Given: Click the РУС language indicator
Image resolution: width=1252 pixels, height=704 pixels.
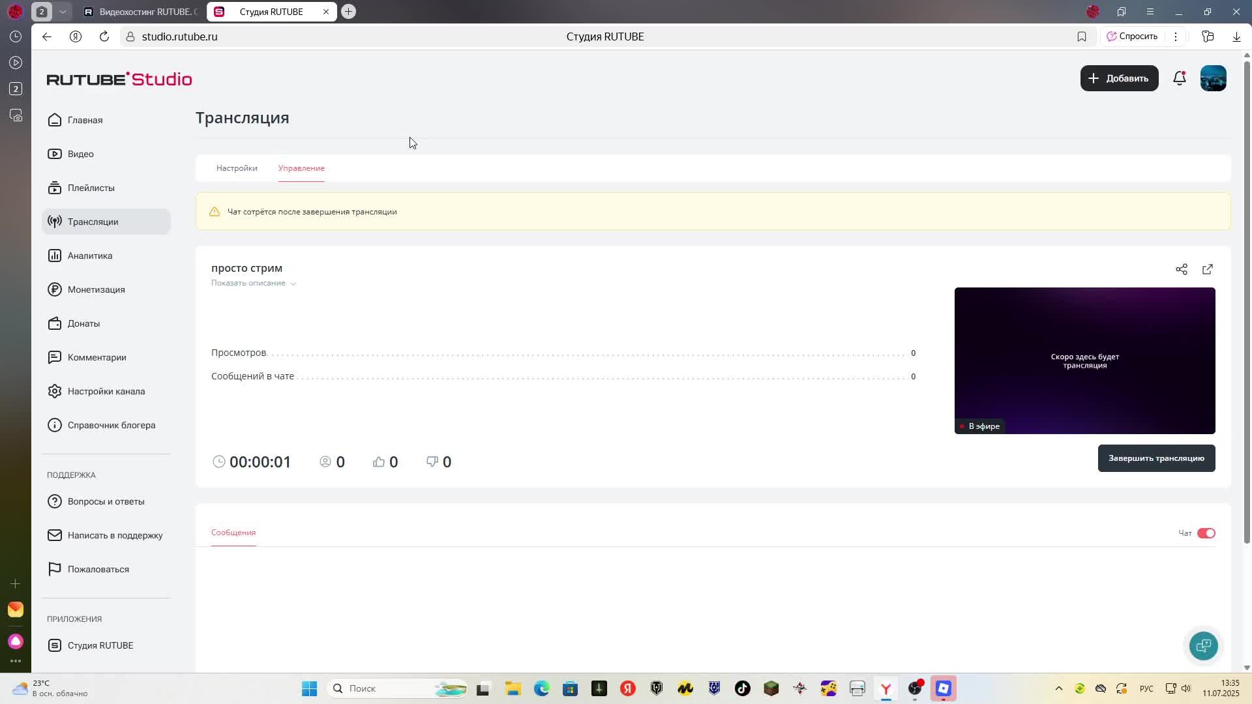Looking at the screenshot, I should point(1146,688).
